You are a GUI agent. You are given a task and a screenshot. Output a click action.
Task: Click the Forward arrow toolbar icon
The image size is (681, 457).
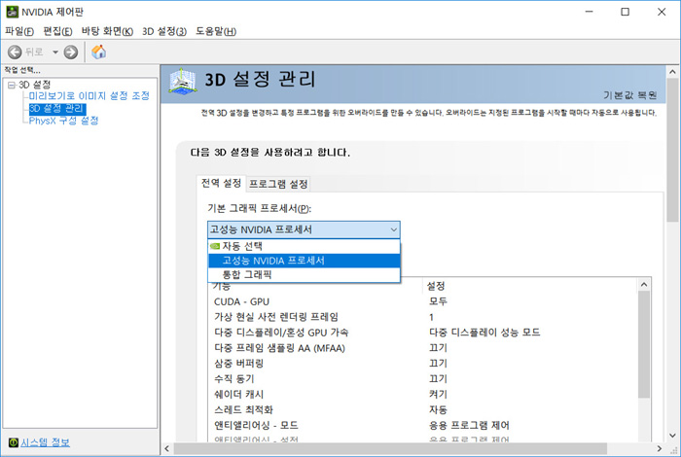[71, 53]
